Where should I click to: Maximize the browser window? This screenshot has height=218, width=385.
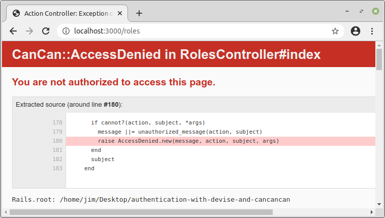[x=361, y=11]
